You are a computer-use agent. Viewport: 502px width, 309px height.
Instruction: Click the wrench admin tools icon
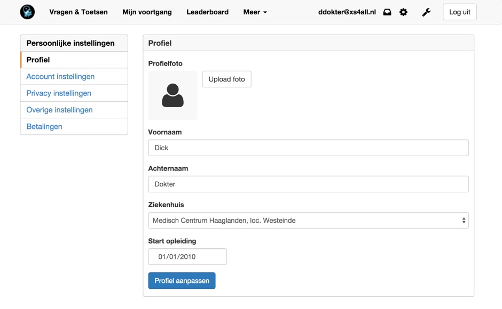(x=426, y=12)
